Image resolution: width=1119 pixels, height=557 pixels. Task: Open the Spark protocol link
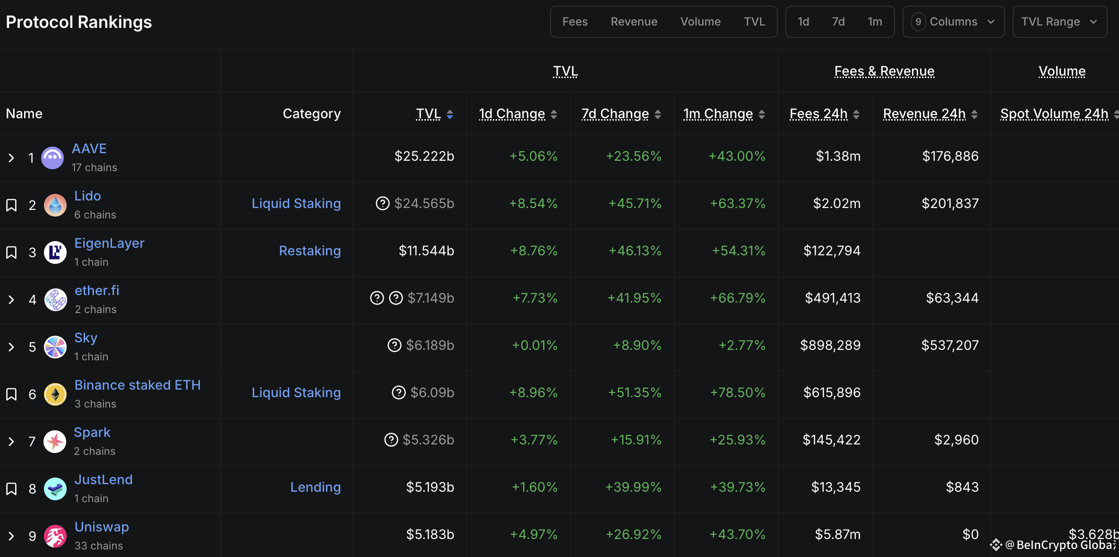tap(92, 433)
